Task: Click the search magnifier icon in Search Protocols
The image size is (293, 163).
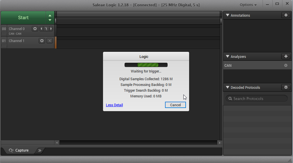Action: pyautogui.click(x=230, y=98)
